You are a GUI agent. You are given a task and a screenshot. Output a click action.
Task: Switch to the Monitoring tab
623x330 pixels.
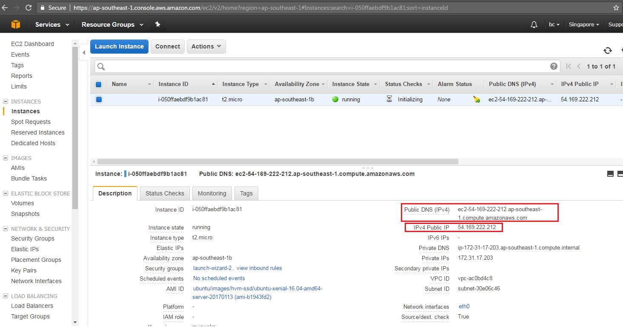tap(212, 193)
